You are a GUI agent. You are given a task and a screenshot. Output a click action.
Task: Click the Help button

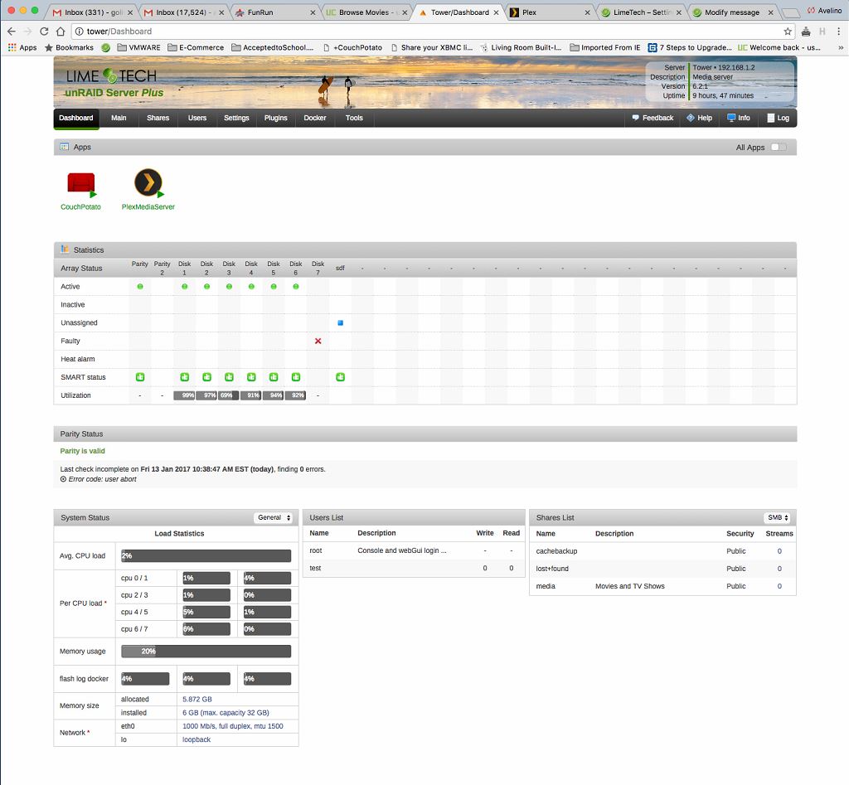[x=700, y=118]
